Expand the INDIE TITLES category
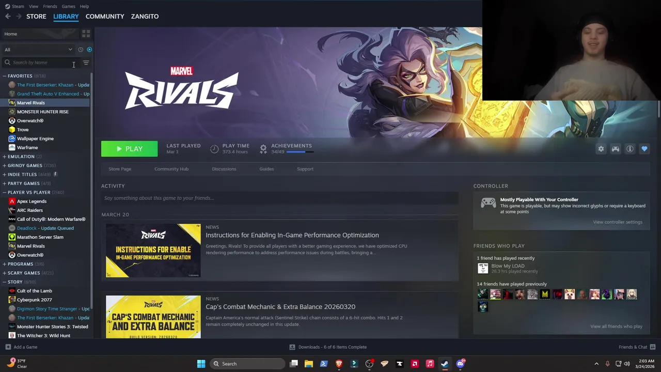 (4, 175)
